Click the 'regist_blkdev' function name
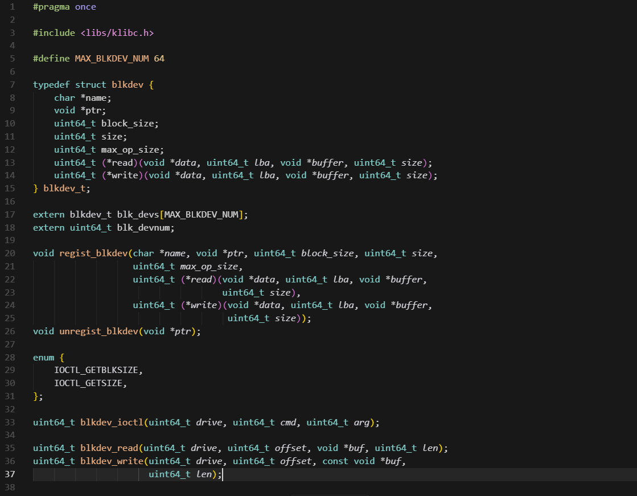The height and width of the screenshot is (496, 637). point(93,253)
